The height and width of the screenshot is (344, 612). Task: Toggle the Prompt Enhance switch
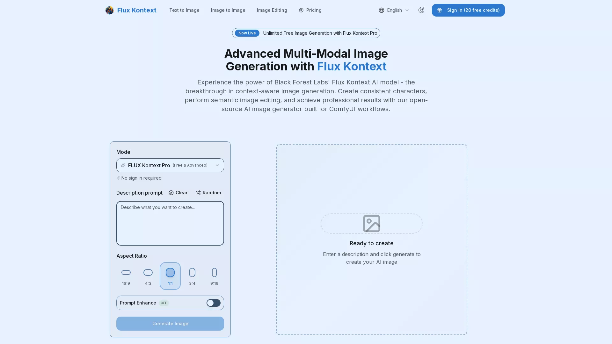coord(214,303)
